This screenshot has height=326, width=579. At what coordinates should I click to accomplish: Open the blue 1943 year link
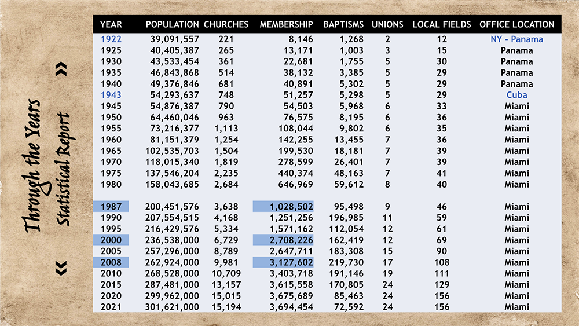[x=111, y=95]
